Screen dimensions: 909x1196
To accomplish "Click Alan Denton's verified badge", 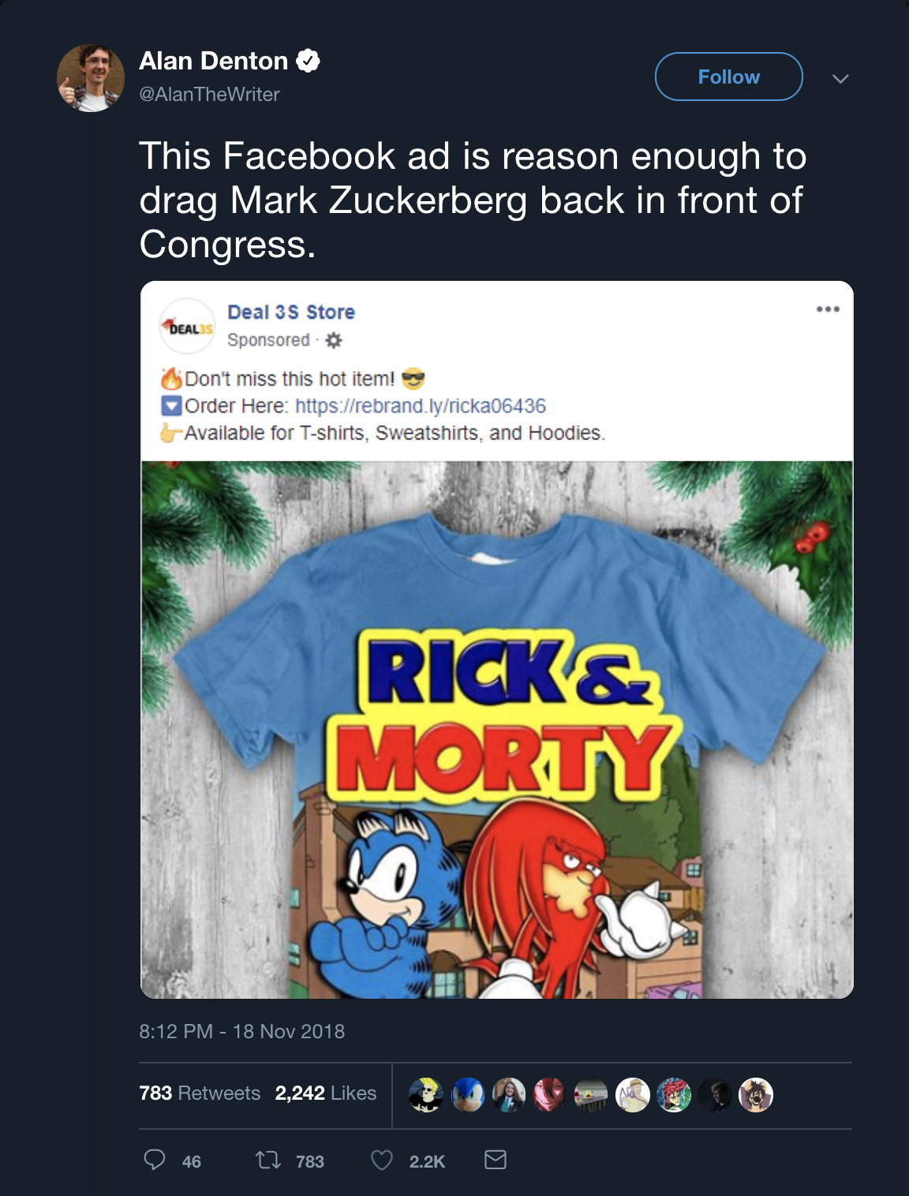I will pos(308,59).
